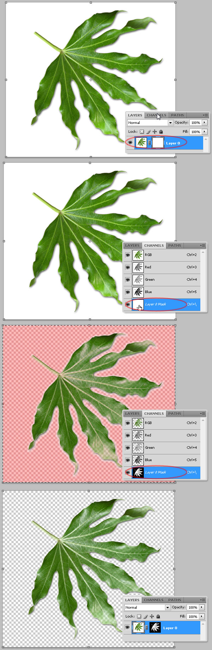This screenshot has height=650, width=212.
Task: Click Fill 100% field in top Layers panel
Action: 196,132
